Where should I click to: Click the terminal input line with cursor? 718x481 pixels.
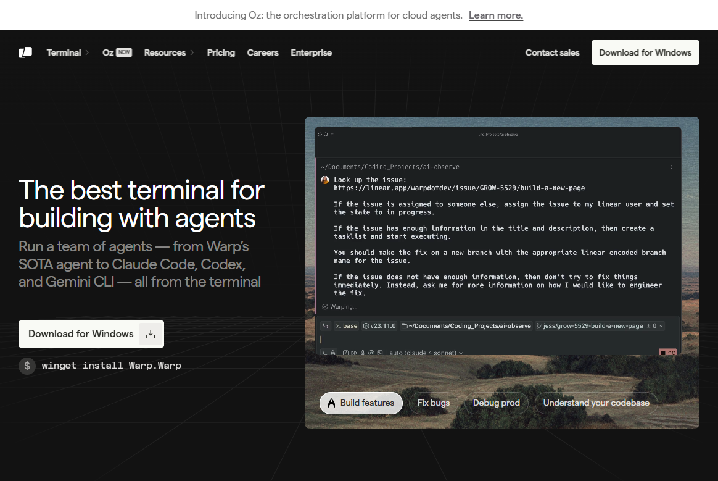coord(493,339)
